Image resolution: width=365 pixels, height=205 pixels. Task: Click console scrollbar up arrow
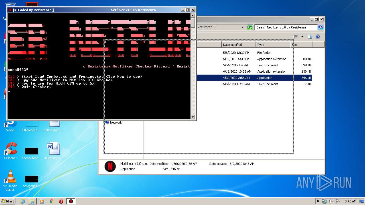click(x=193, y=15)
